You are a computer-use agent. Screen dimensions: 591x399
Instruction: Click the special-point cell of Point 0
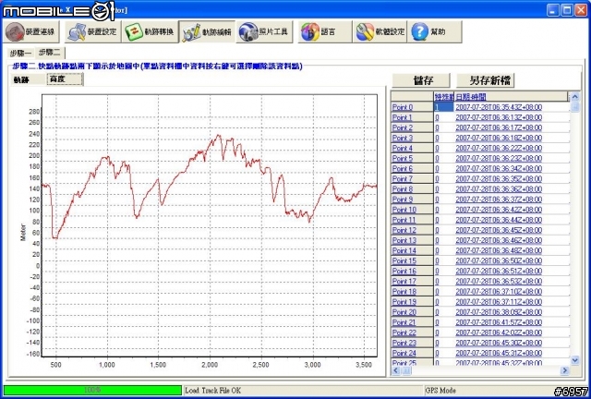pos(444,107)
